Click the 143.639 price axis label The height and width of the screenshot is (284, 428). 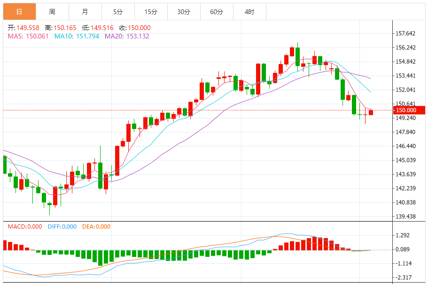pyautogui.click(x=405, y=174)
